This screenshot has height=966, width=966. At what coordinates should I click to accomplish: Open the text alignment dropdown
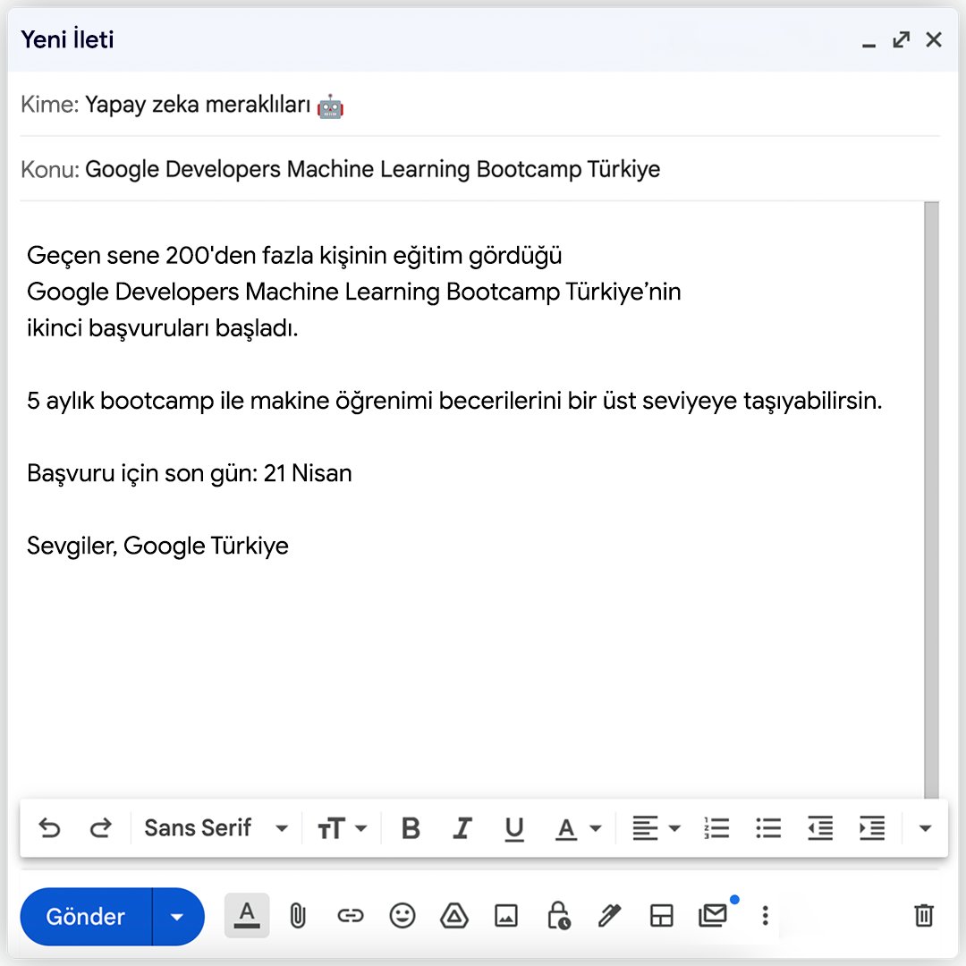point(656,828)
